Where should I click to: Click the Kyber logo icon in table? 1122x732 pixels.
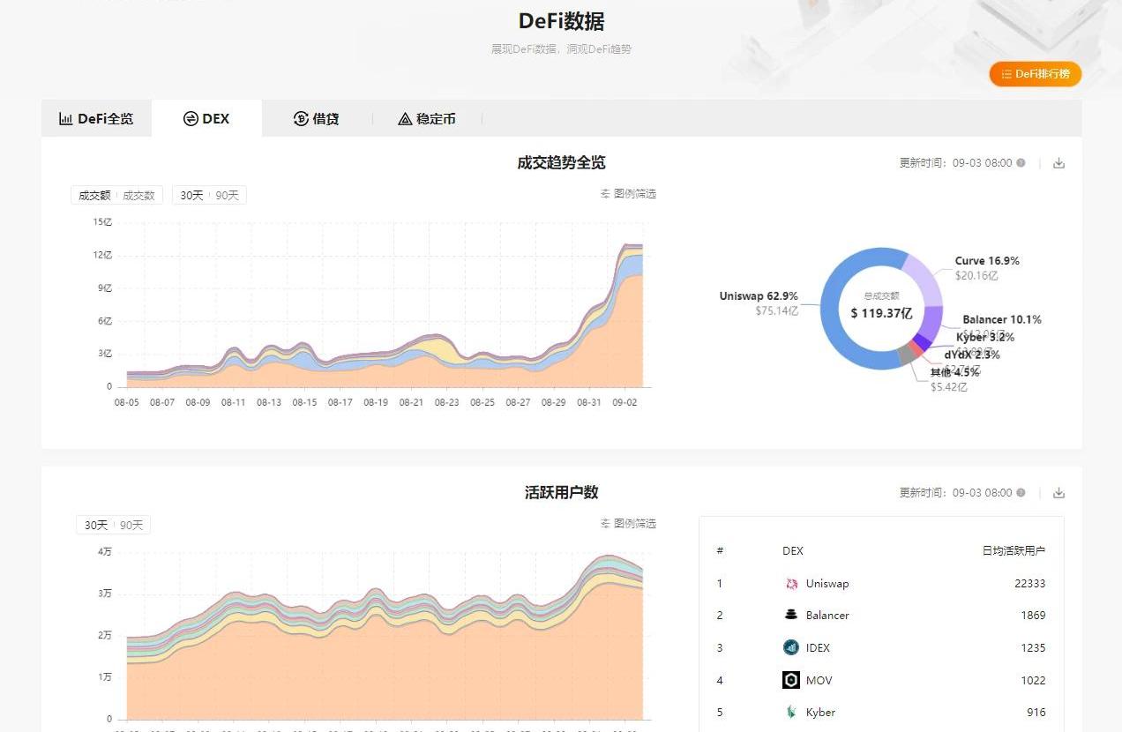pyautogui.click(x=791, y=713)
